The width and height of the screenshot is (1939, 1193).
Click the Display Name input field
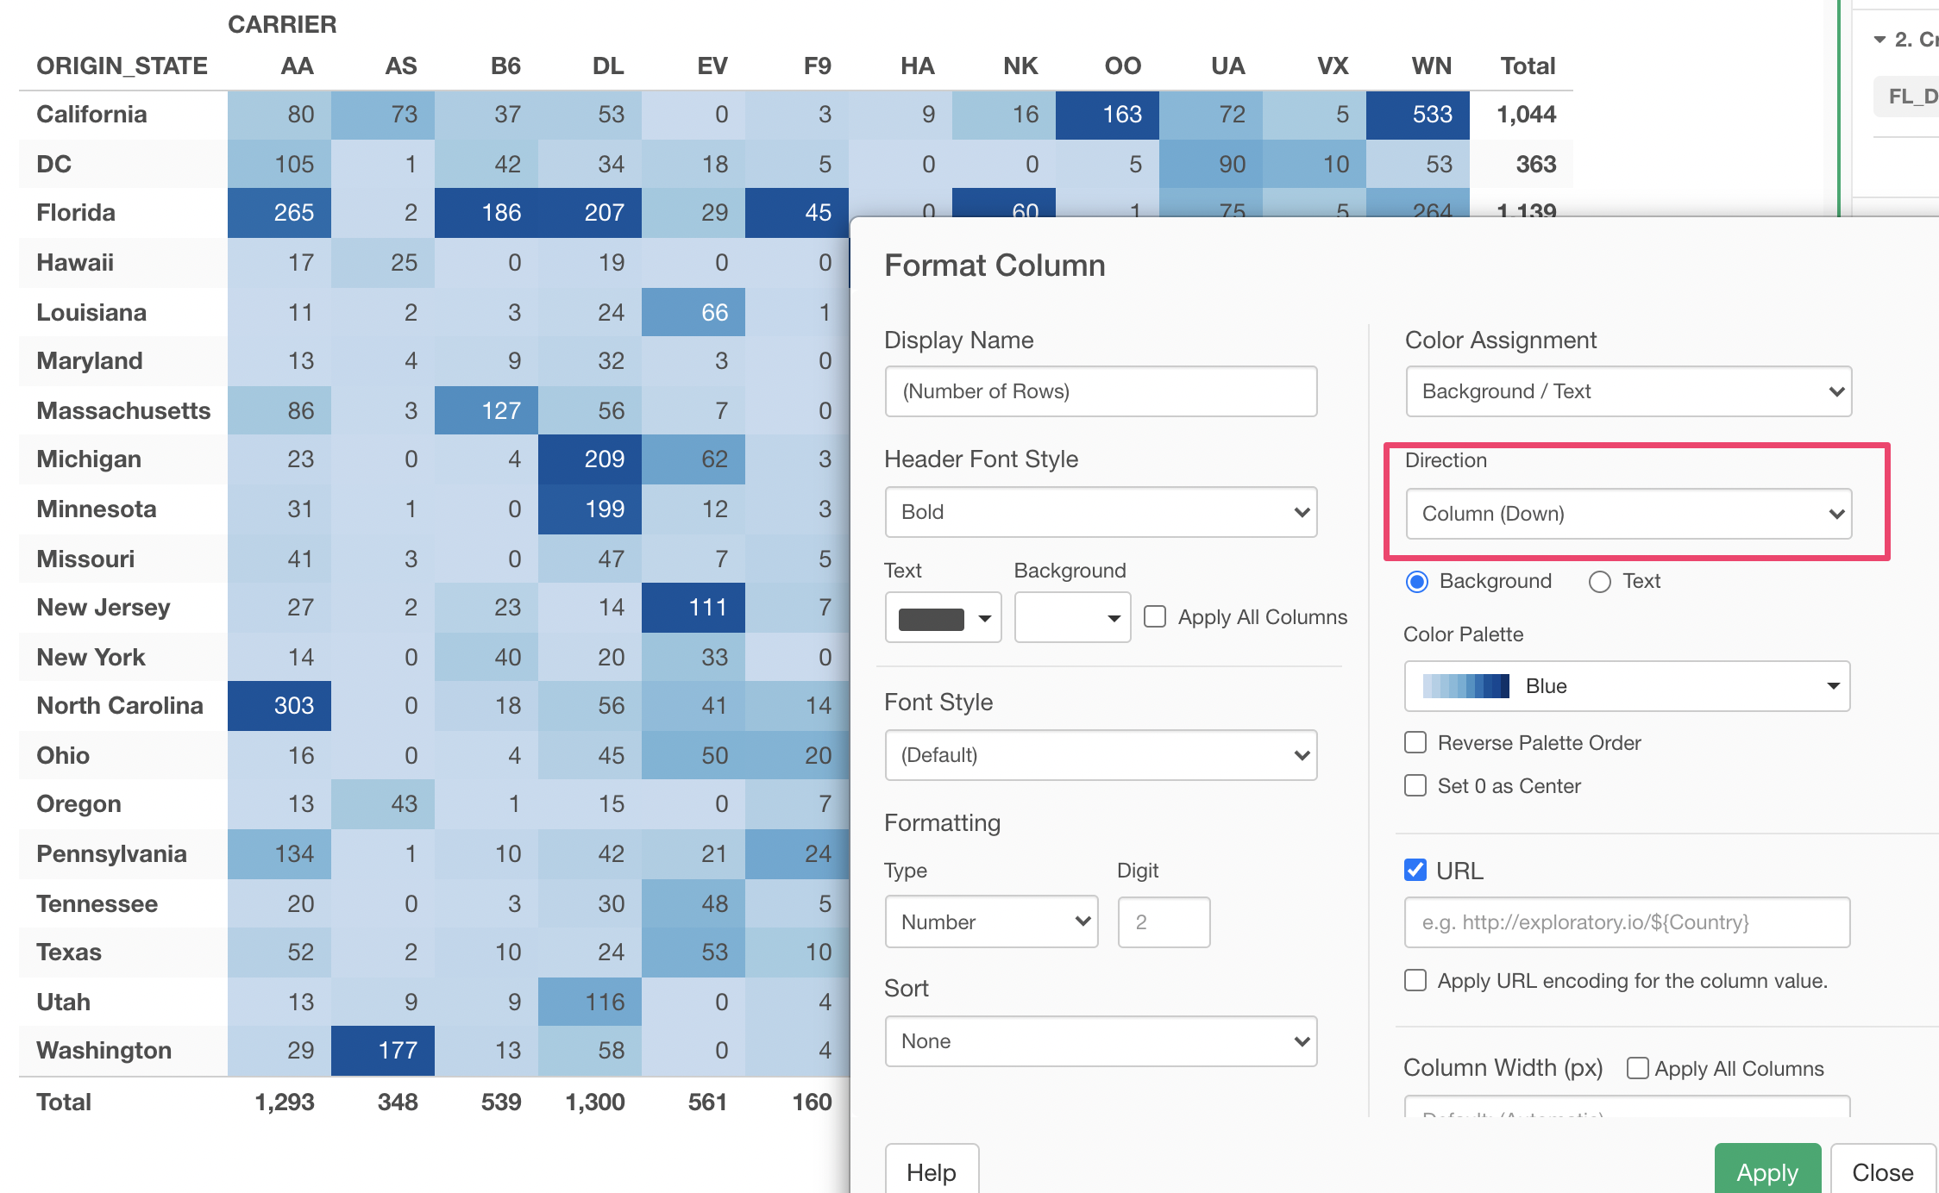coord(1101,391)
